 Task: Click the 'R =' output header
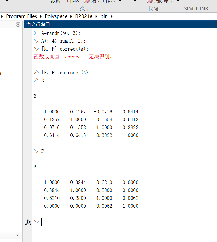pos(37,96)
